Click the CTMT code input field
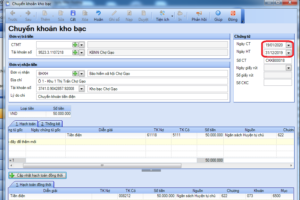Viewport: 300px width, 200px height. 54,45
